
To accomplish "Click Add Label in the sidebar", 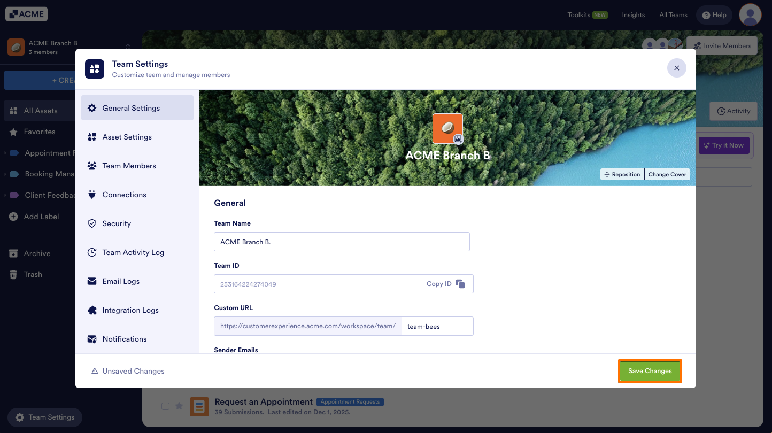I will pos(41,216).
